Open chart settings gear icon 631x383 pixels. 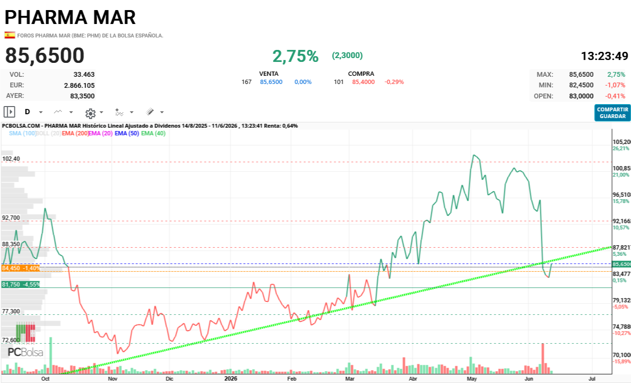(x=90, y=113)
